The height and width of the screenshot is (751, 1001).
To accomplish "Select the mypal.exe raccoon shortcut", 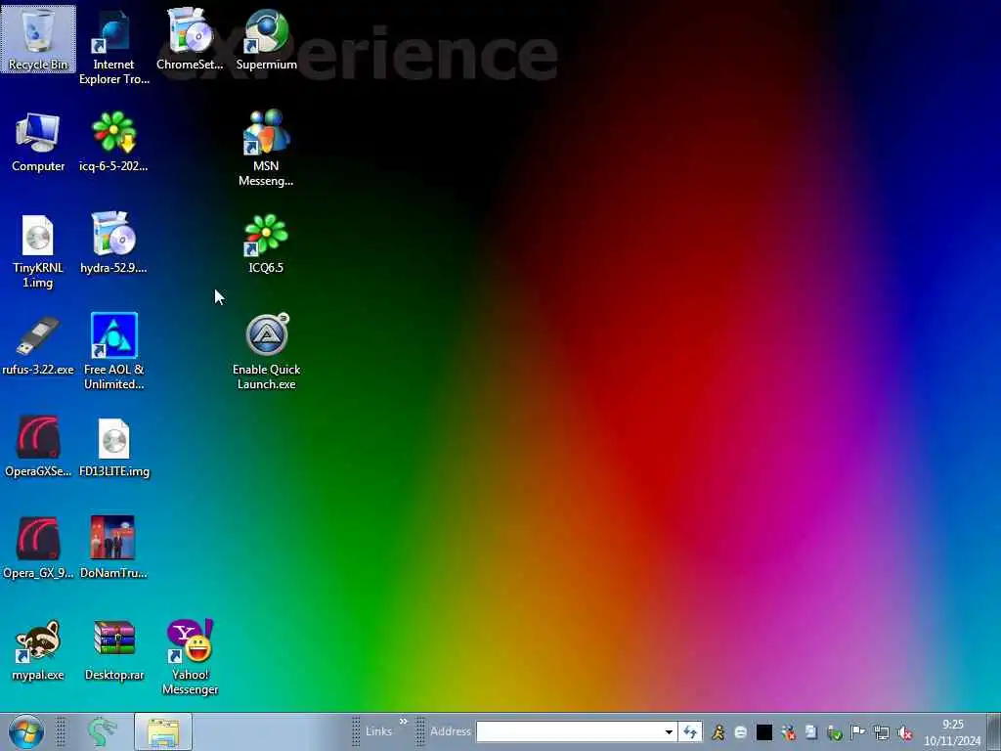I will point(38,650).
